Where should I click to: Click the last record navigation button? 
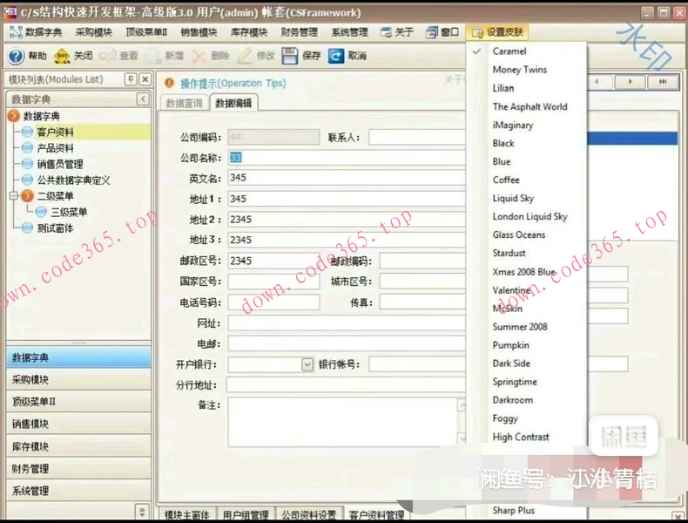click(663, 82)
